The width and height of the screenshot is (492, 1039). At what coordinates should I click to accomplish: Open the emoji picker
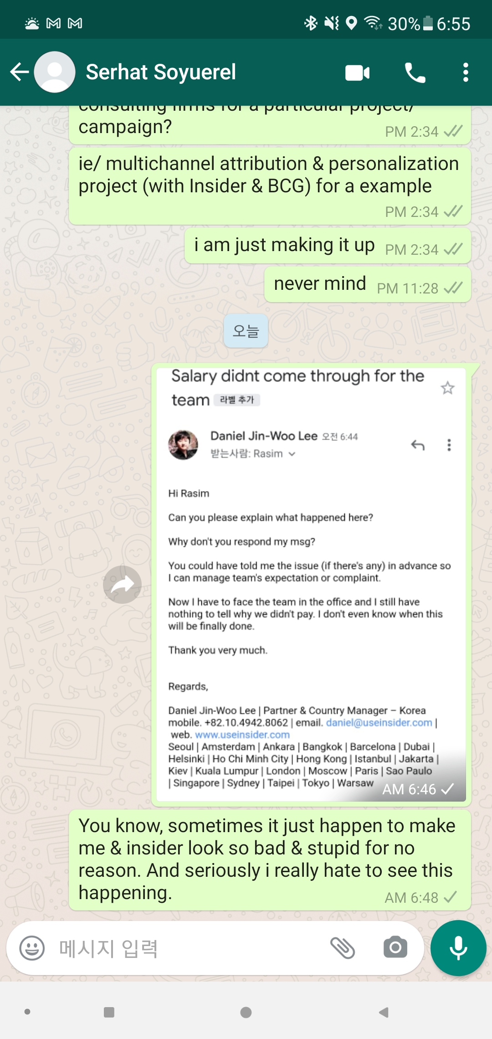tap(32, 948)
